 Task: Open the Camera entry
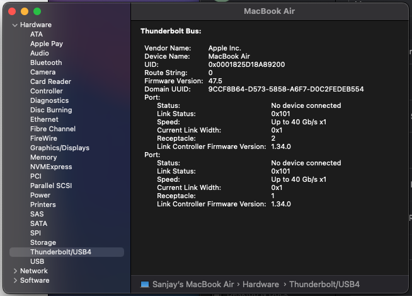(x=43, y=72)
